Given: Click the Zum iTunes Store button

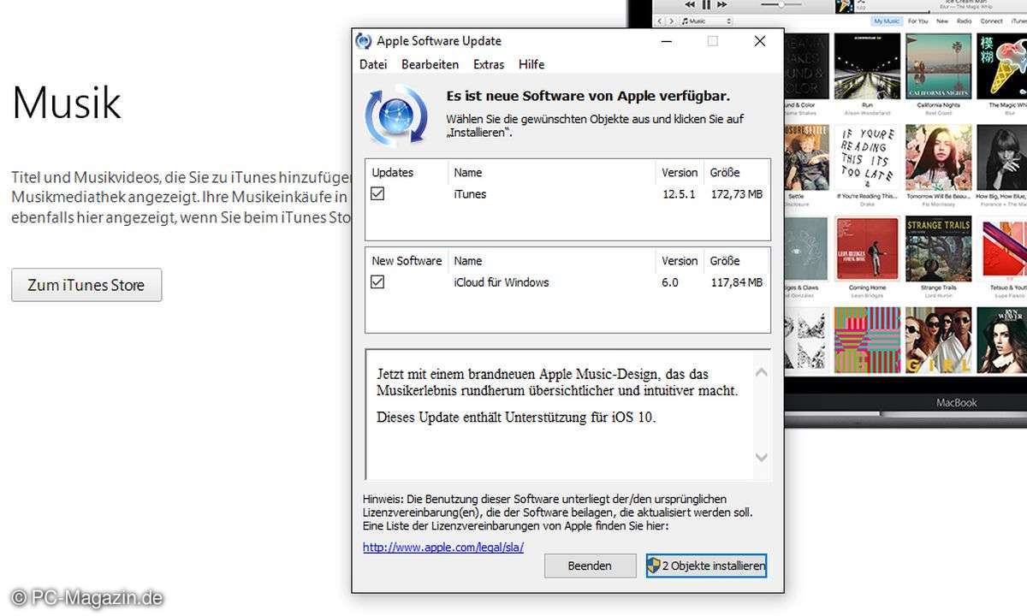Looking at the screenshot, I should (86, 285).
